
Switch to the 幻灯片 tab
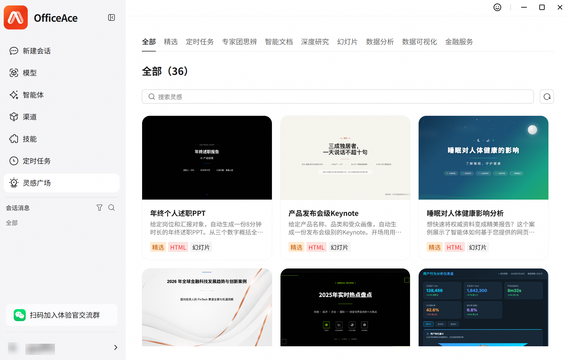[x=347, y=42]
